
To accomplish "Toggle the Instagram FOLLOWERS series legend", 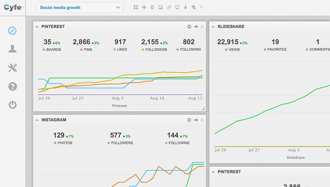I will click(x=120, y=143).
